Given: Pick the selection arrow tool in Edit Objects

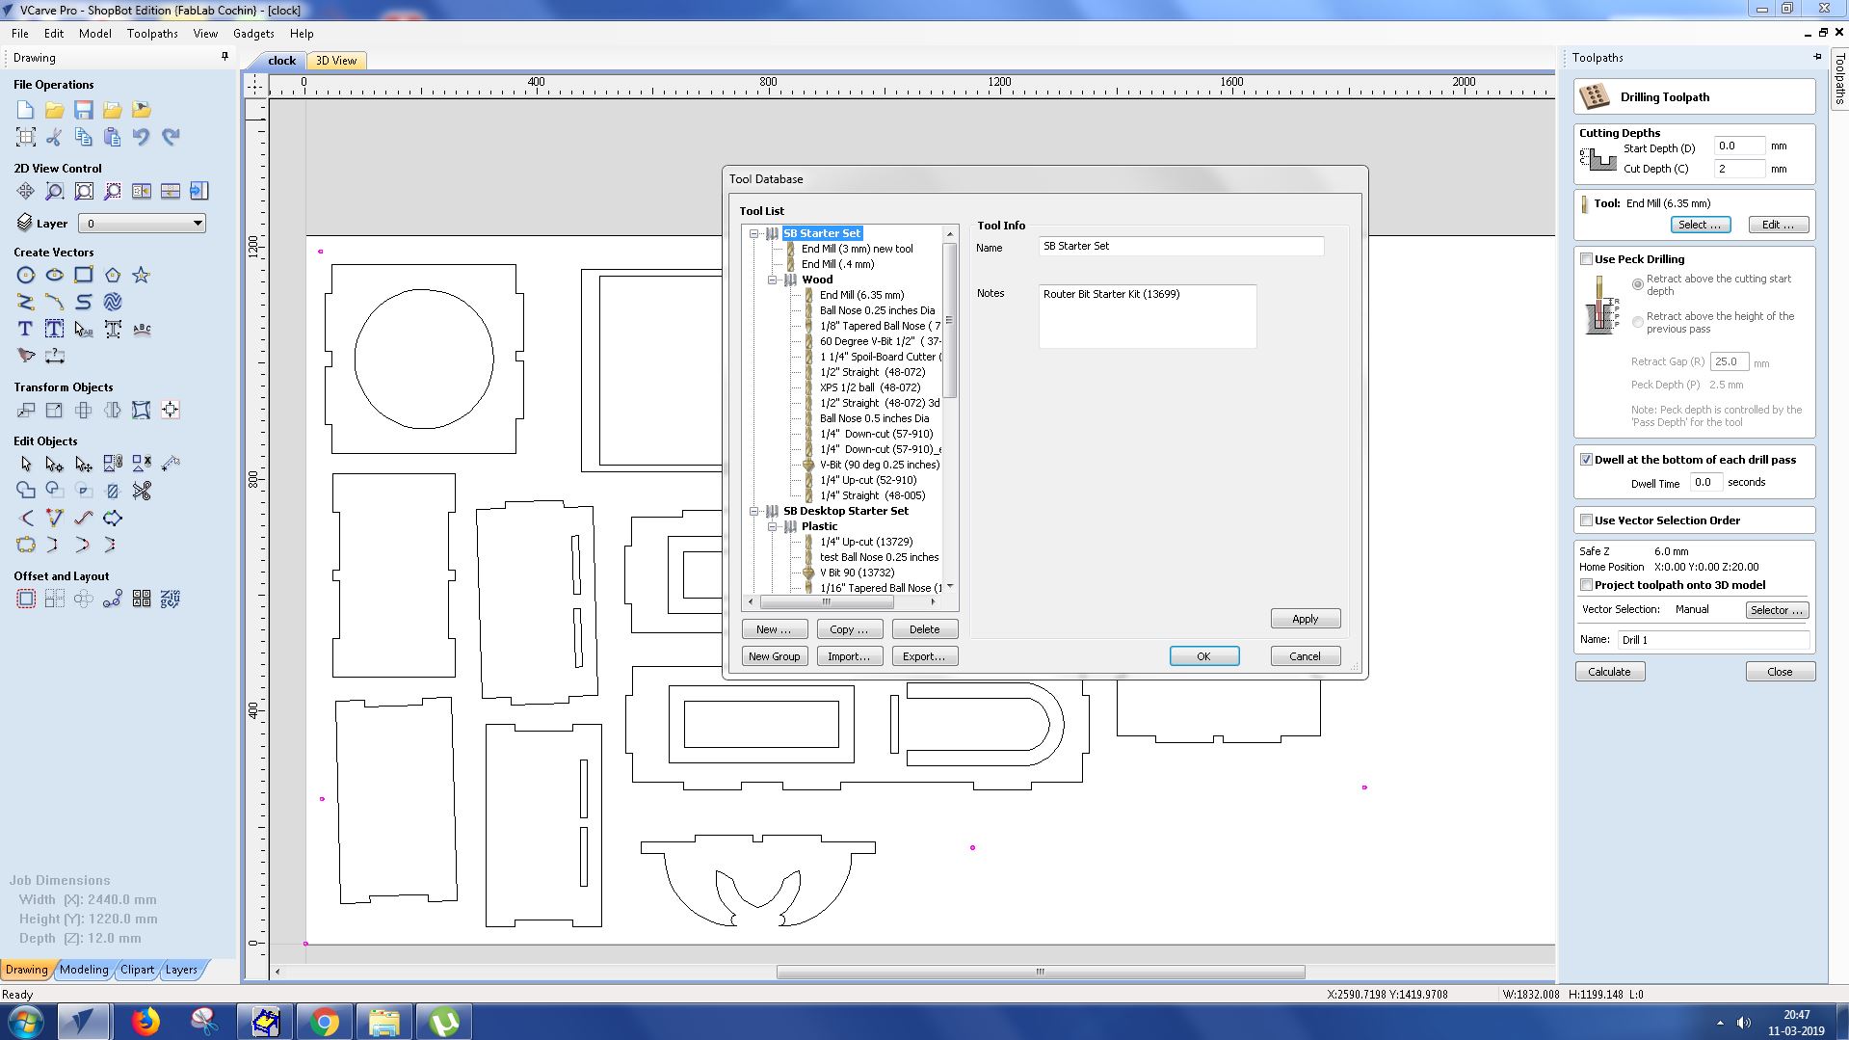Looking at the screenshot, I should (26, 464).
